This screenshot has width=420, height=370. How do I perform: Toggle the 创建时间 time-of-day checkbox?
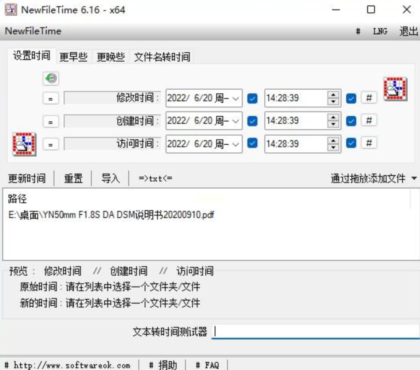point(351,121)
